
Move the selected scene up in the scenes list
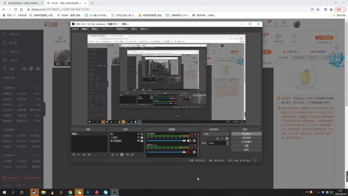pyautogui.click(x=84, y=155)
